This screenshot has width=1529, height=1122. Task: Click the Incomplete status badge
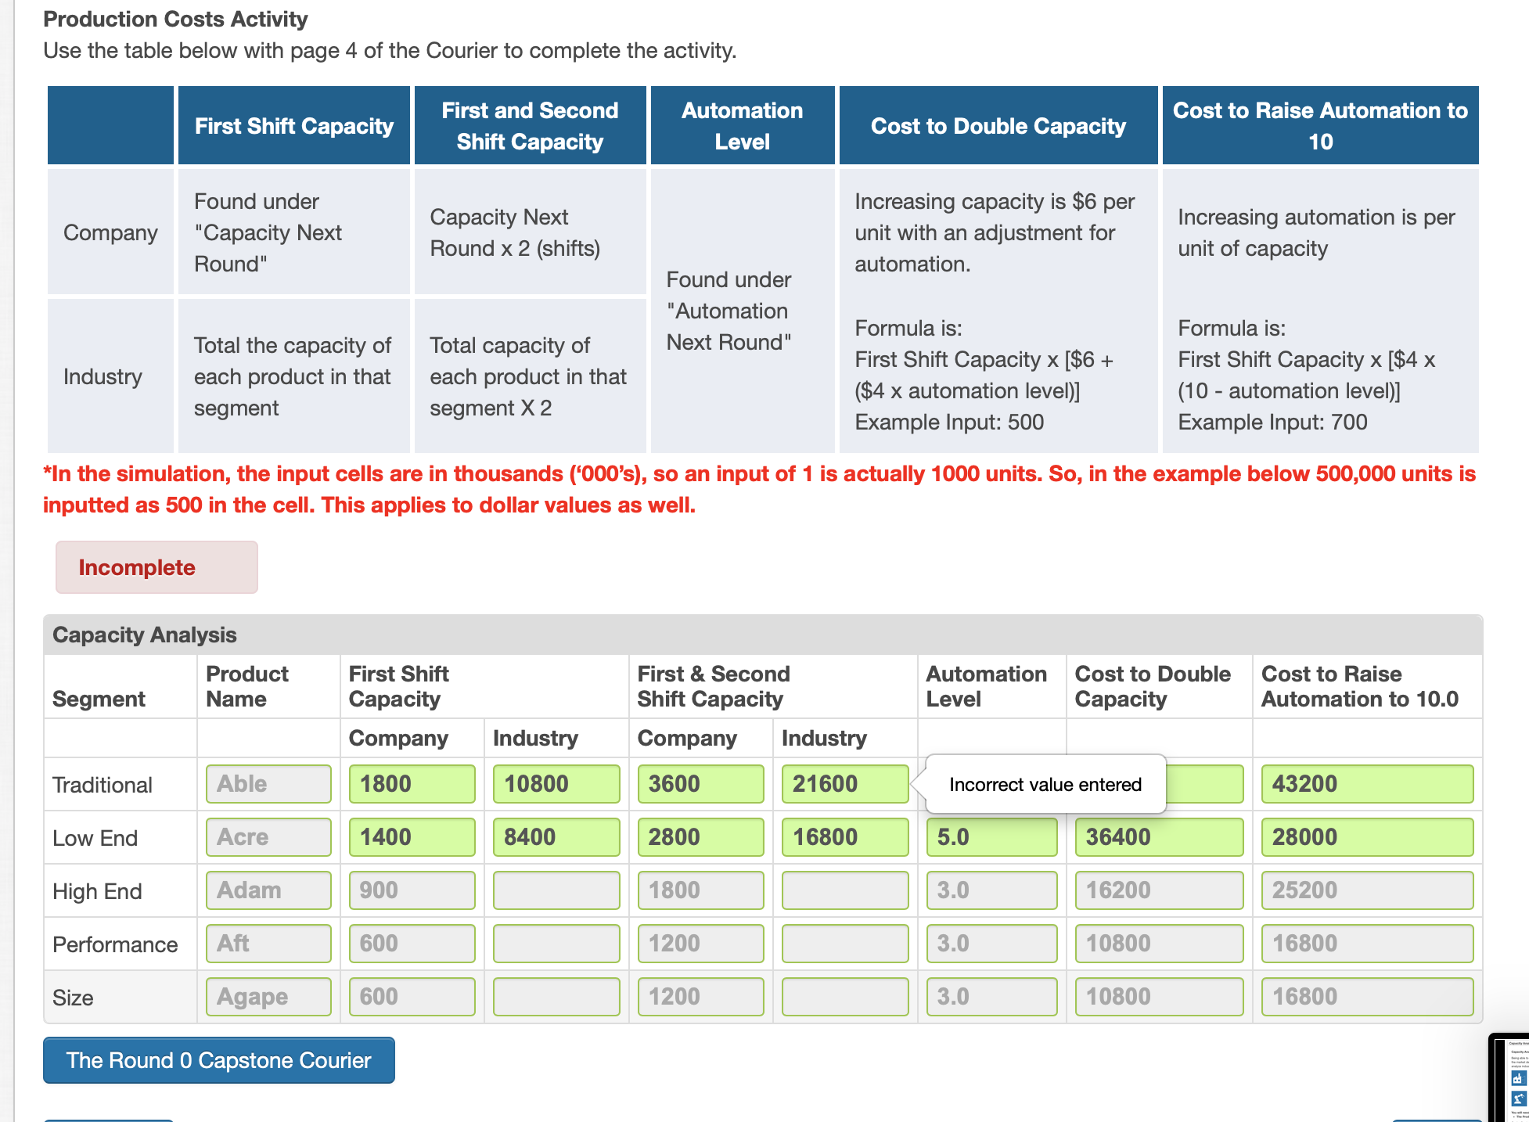[x=156, y=566]
